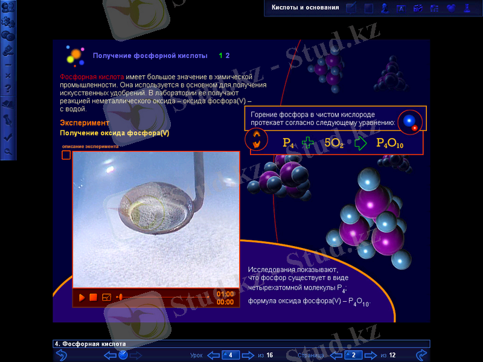This screenshot has width=483, height=362.
Task: Toggle the blue sphere animation button
Action: (411, 119)
